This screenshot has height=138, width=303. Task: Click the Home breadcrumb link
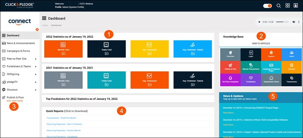pyautogui.click(x=45, y=25)
